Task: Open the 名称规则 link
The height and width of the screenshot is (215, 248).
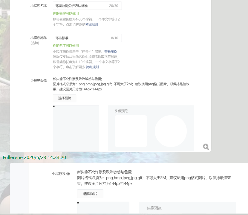Action: [x=91, y=24]
